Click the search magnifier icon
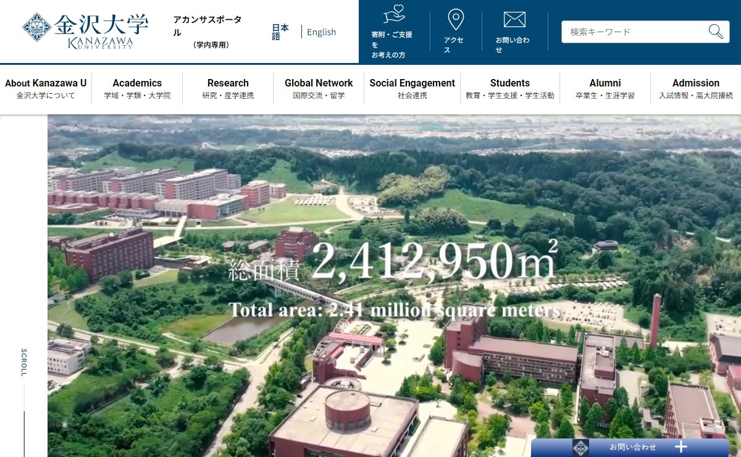741x457 pixels. click(716, 31)
